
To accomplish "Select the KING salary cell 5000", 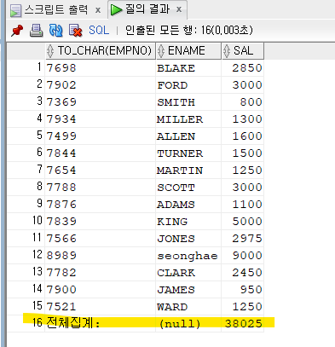I will click(x=243, y=222).
